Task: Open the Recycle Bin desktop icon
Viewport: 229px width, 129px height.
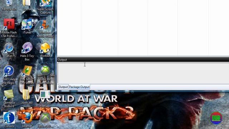Action: point(9,5)
